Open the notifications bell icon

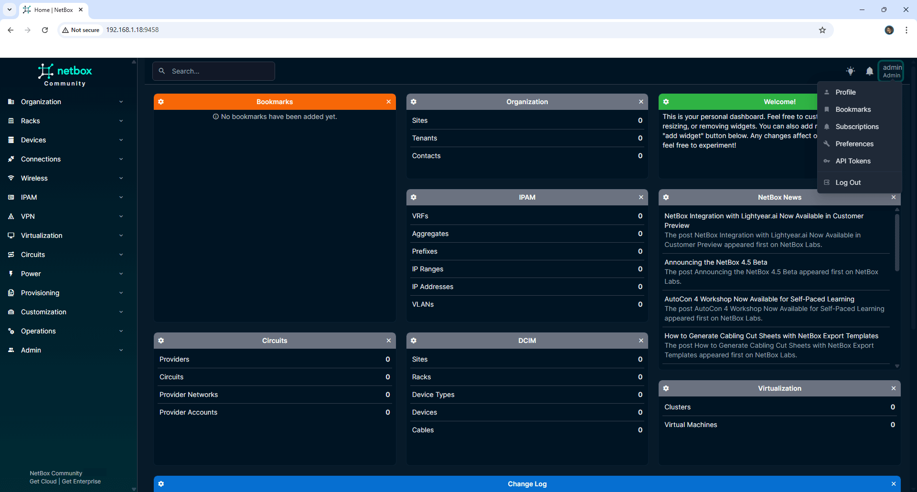point(870,71)
